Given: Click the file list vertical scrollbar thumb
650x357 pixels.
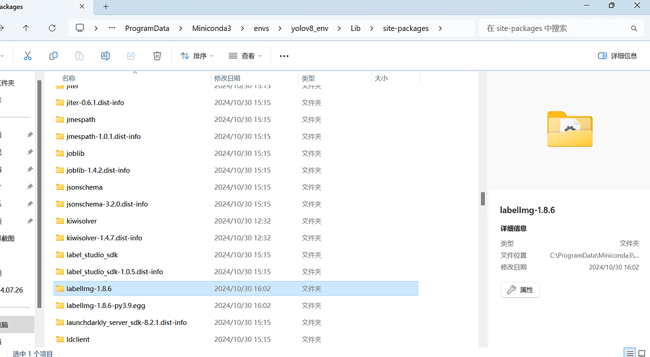Looking at the screenshot, I should click(483, 199).
